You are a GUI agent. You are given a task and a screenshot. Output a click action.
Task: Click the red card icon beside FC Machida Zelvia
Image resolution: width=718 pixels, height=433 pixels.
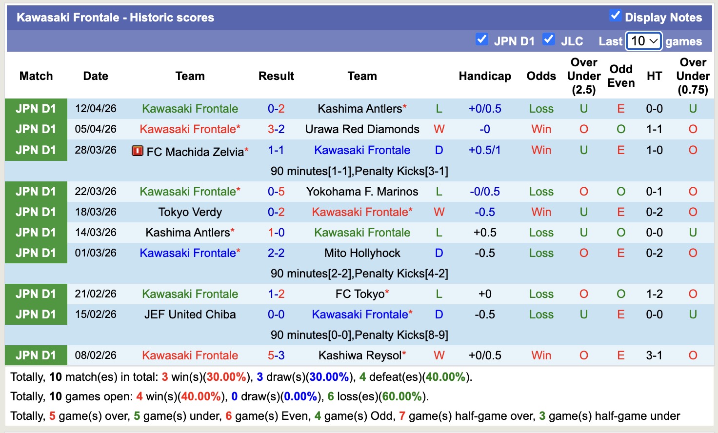[139, 150]
